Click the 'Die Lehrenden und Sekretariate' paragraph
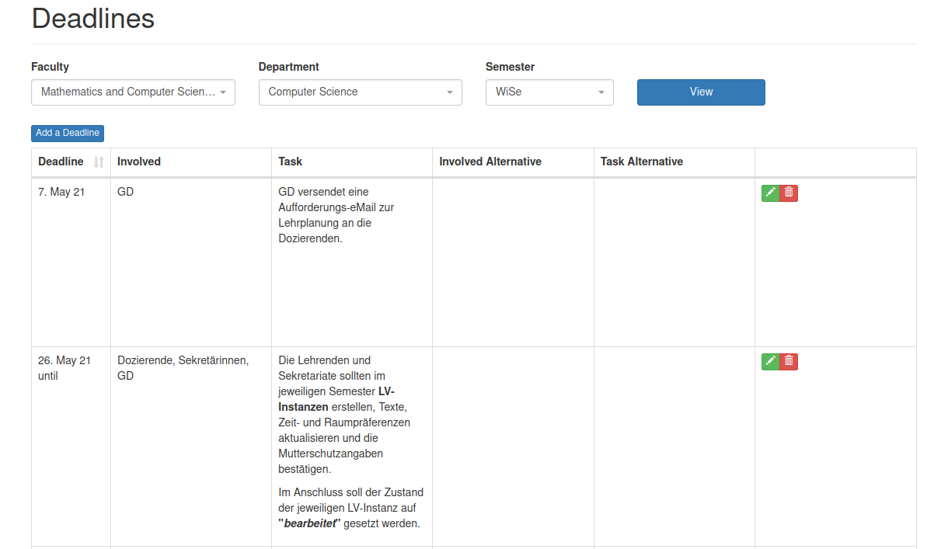This screenshot has width=948, height=549. 344,415
